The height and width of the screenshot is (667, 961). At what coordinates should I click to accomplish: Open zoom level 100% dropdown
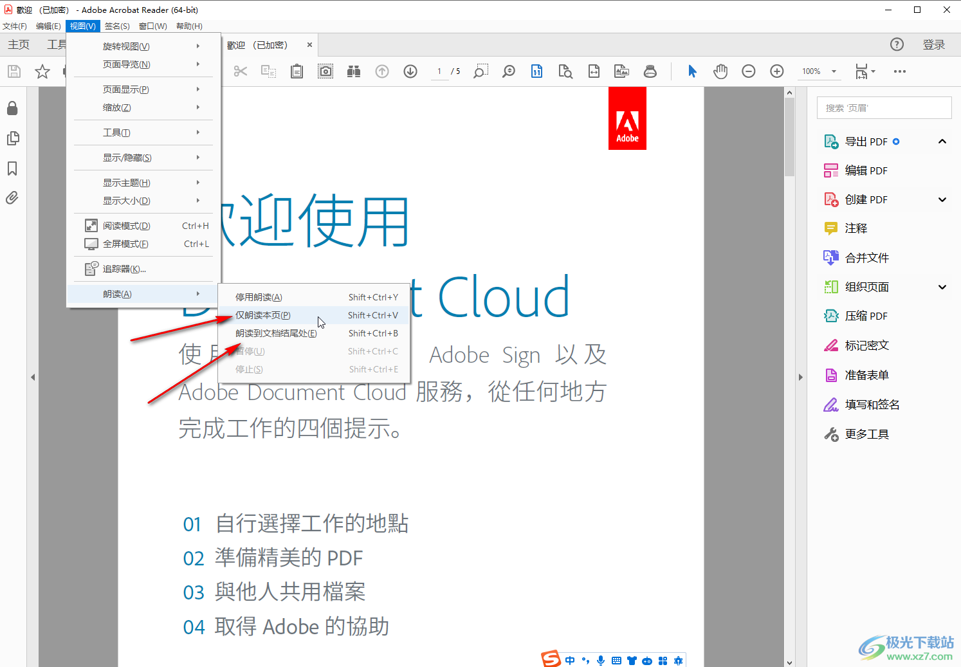click(819, 71)
